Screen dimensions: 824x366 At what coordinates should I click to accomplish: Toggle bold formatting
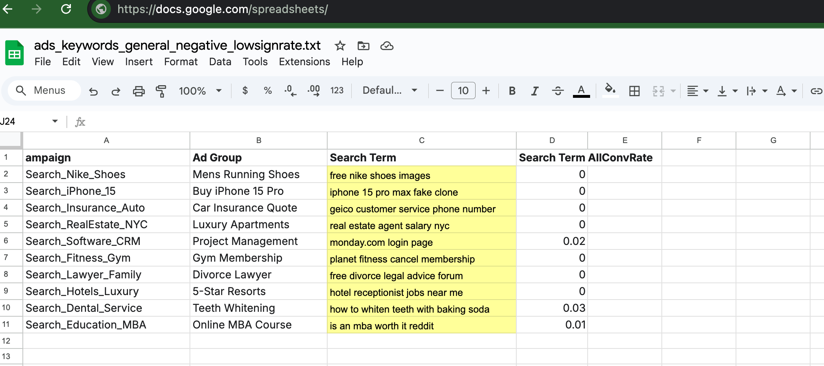512,91
